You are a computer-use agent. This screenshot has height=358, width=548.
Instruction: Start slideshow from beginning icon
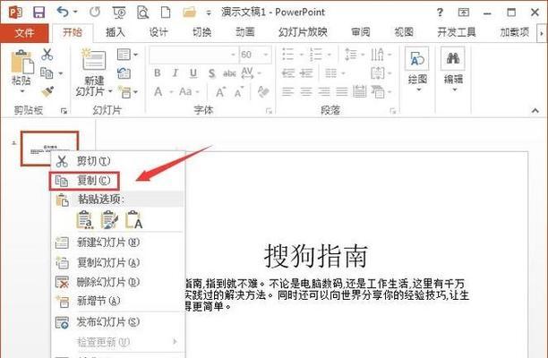click(119, 13)
